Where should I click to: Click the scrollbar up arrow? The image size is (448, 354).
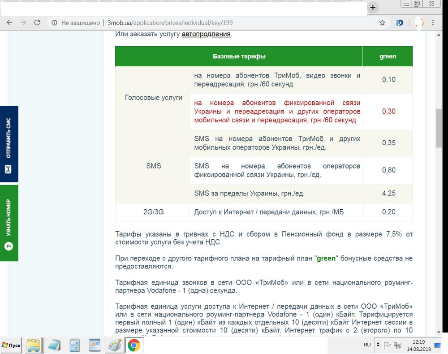tap(439, 35)
